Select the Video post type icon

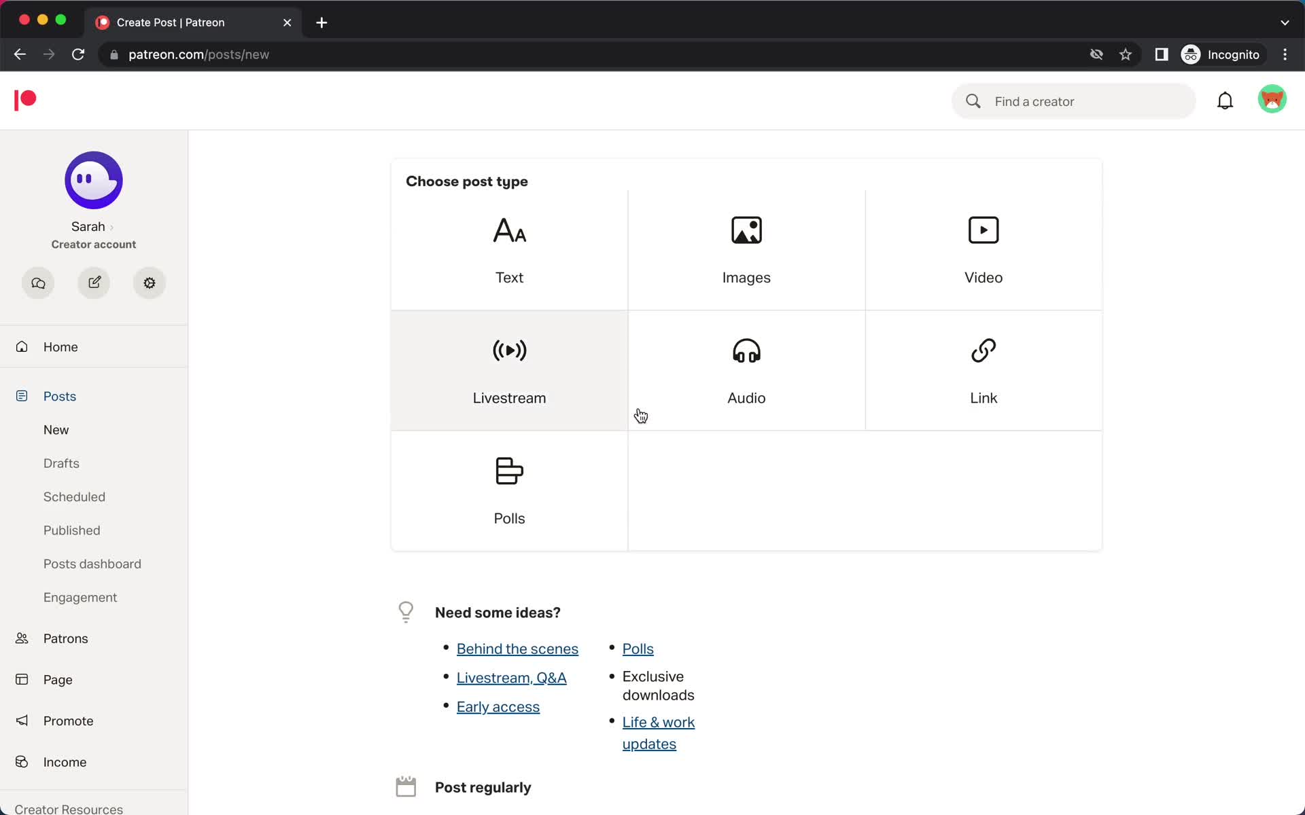(983, 229)
